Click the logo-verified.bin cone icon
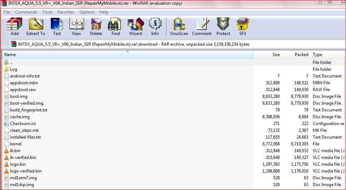346x190 pixels. click(x=6, y=171)
